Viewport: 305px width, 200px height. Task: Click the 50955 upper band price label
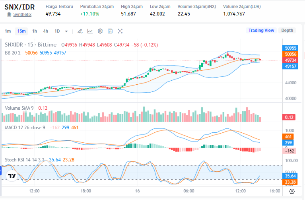tap(290, 48)
